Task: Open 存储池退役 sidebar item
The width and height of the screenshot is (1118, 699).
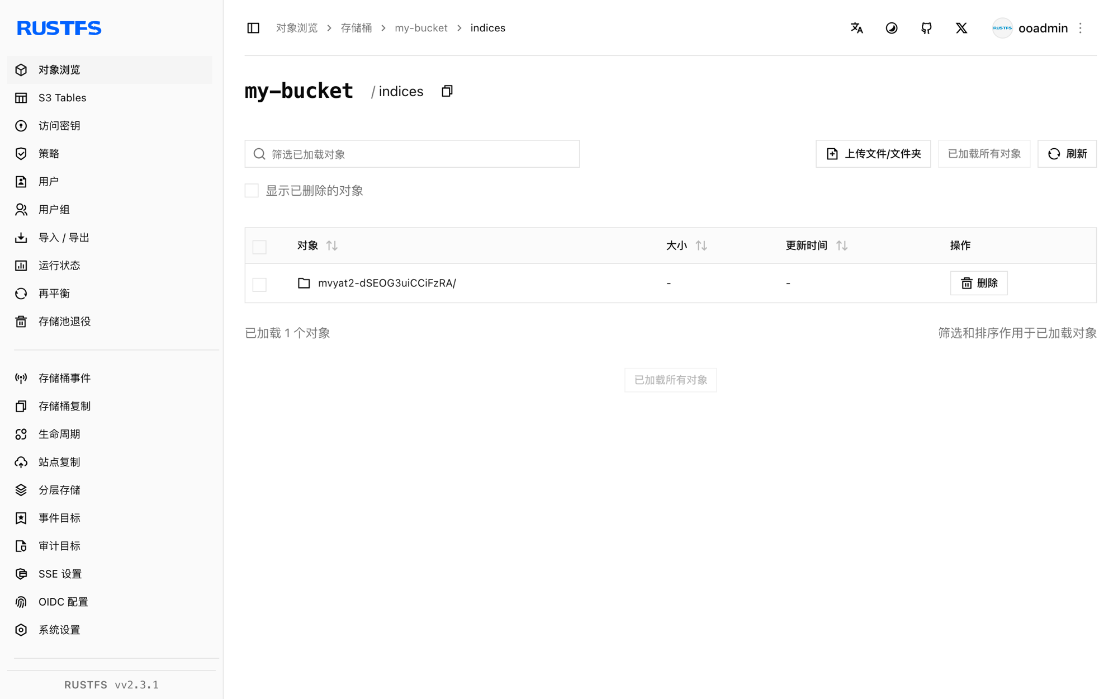Action: pyautogui.click(x=110, y=322)
